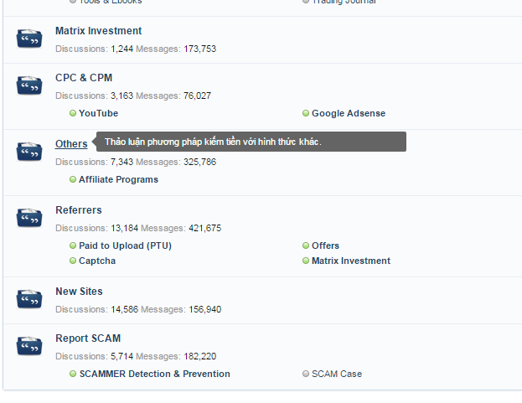Open the Captcha subforum

pyautogui.click(x=97, y=261)
